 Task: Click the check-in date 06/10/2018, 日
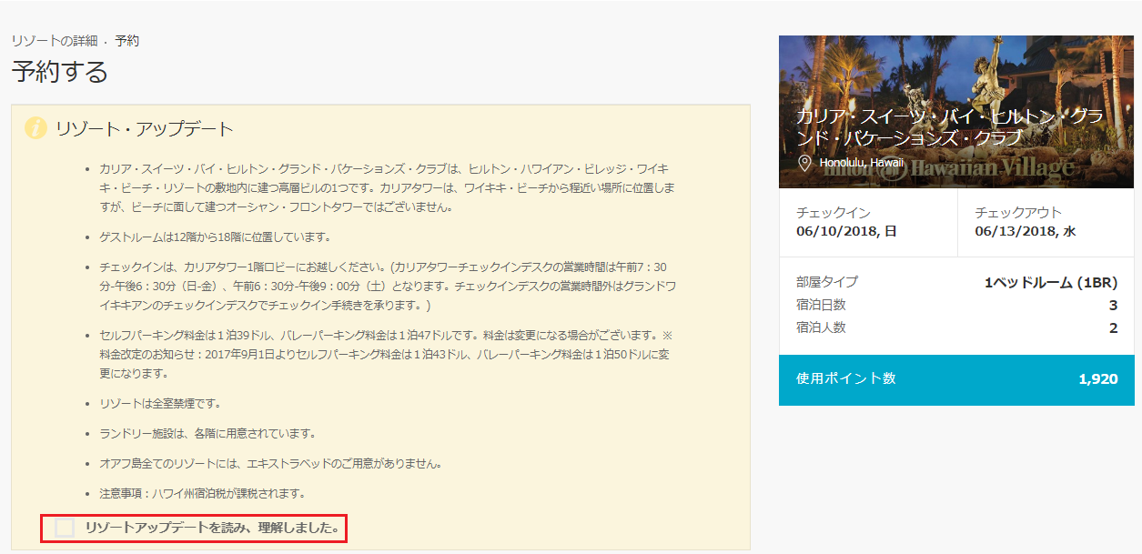pyautogui.click(x=846, y=231)
